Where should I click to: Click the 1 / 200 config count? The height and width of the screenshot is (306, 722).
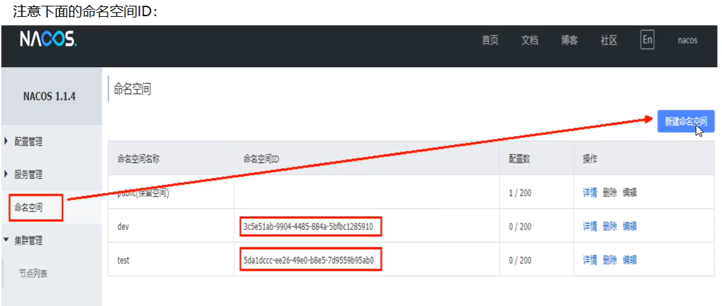tap(520, 193)
